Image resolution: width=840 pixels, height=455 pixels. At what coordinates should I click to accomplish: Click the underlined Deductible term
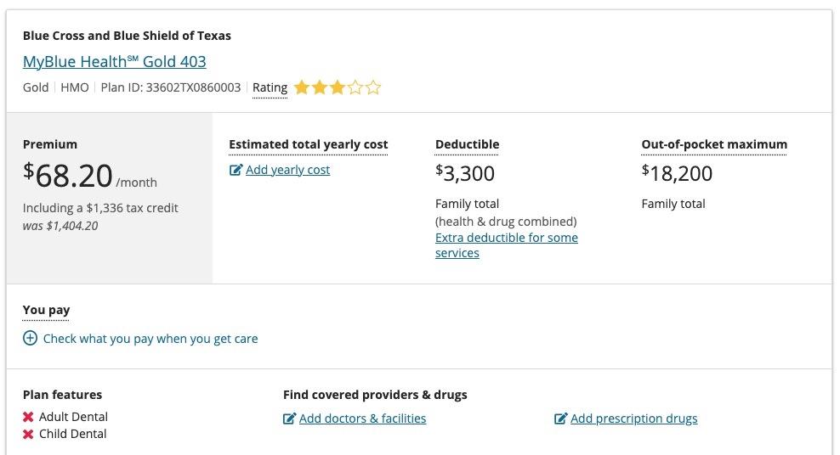pyautogui.click(x=467, y=144)
